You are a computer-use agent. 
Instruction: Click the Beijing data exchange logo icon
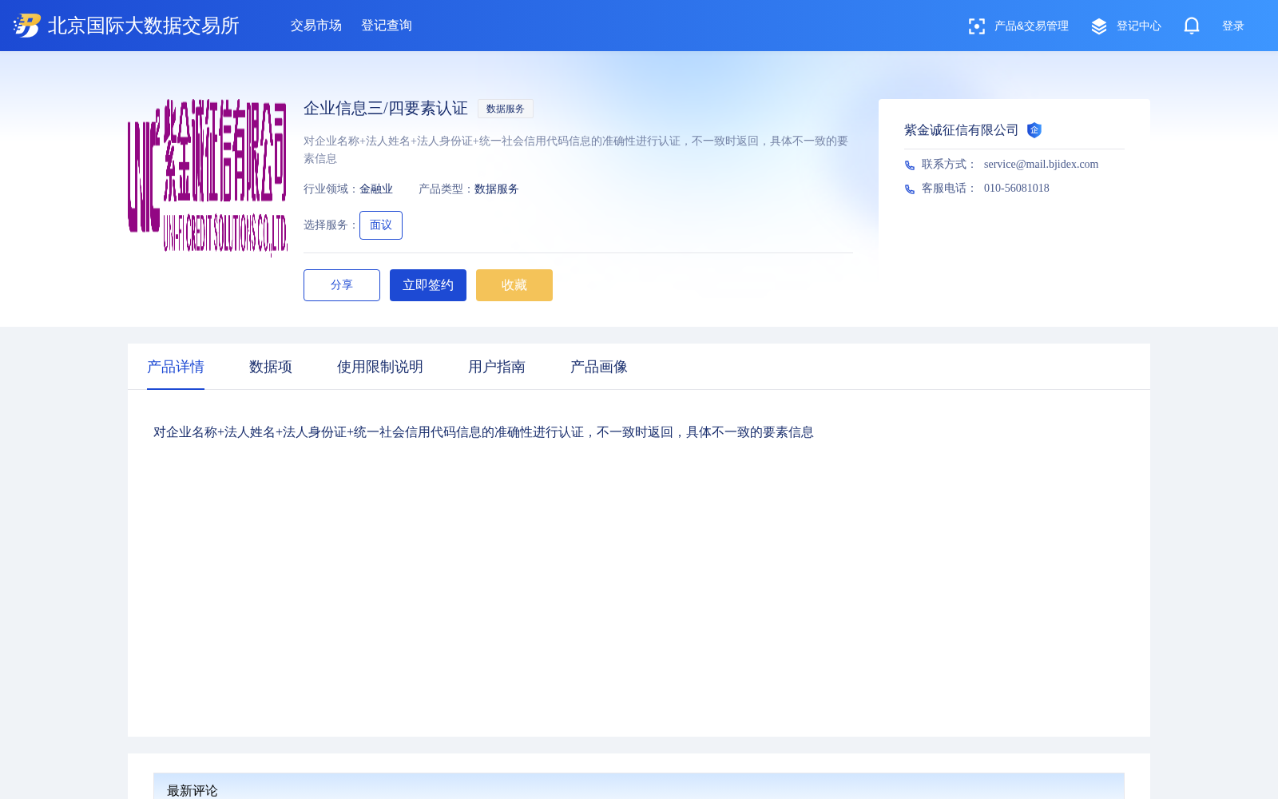[x=27, y=26]
